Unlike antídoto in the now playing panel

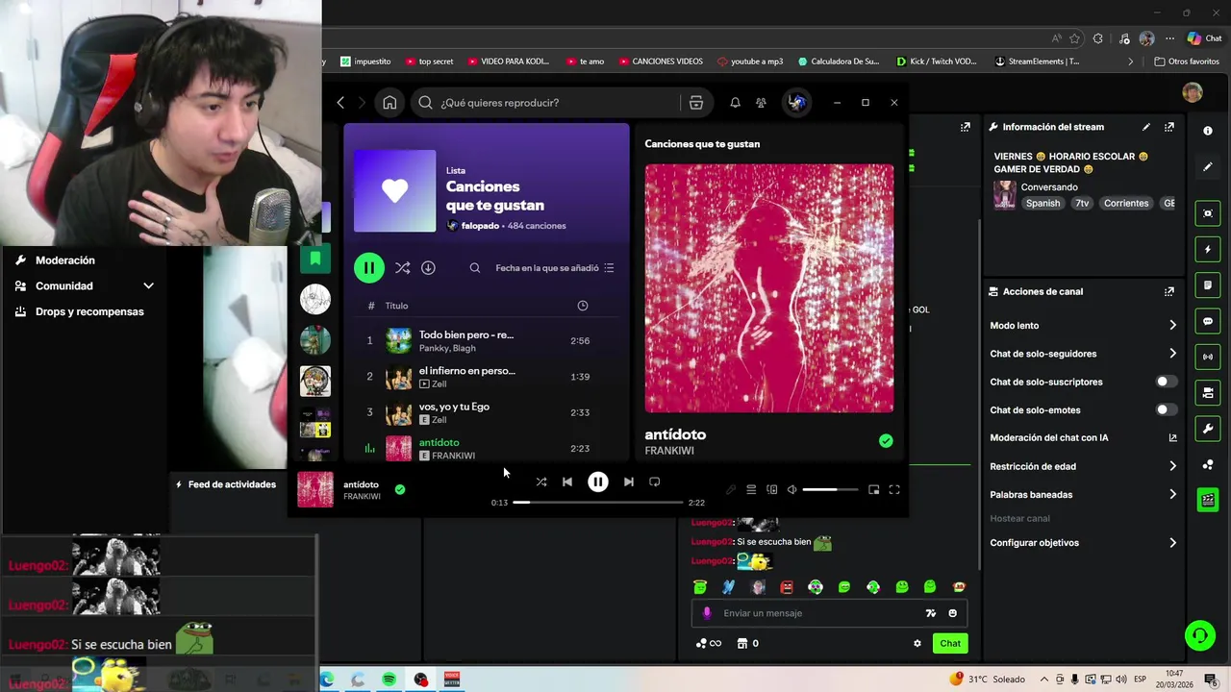pos(886,441)
